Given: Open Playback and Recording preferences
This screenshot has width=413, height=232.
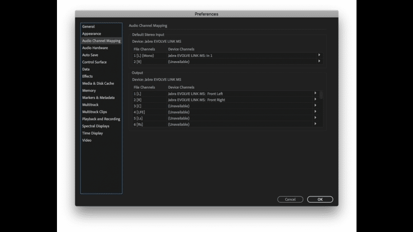Looking at the screenshot, I should click(101, 119).
